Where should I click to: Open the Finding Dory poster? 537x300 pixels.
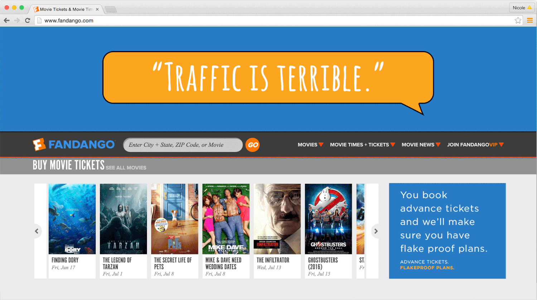[x=72, y=219]
